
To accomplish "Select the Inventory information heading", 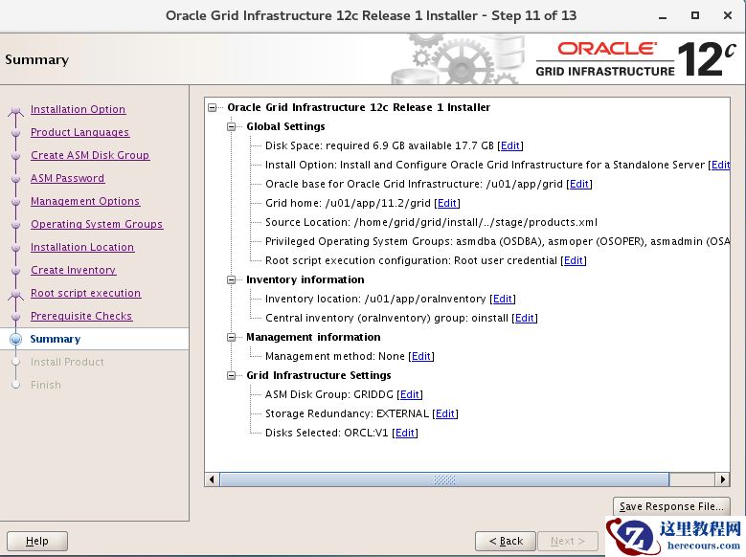I will pos(305,279).
